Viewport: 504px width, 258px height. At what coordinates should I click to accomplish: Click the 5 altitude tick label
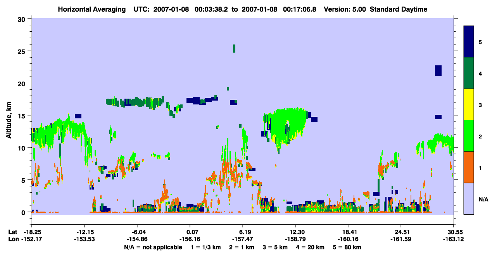tap(24, 180)
